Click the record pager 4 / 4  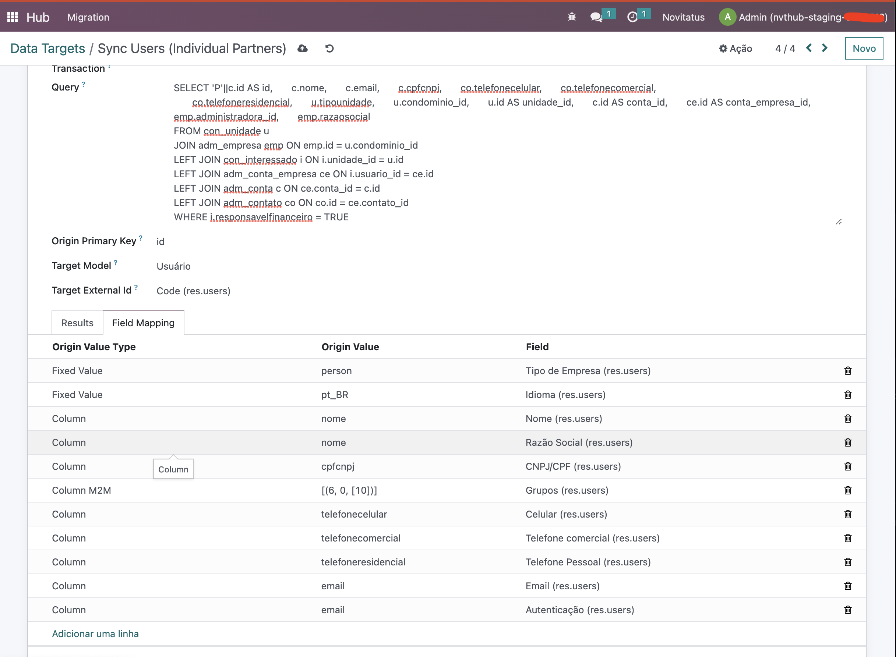click(785, 49)
